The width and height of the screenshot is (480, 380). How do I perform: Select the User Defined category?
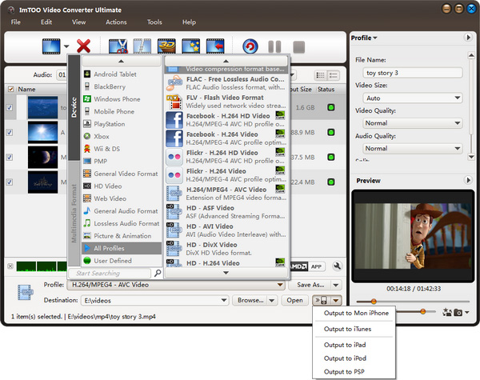122,261
